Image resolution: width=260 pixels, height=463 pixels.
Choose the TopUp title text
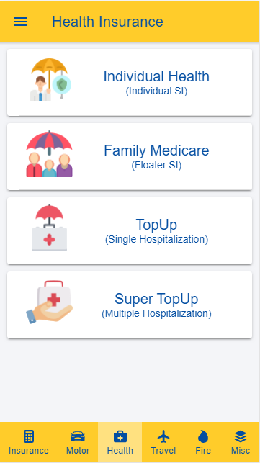coord(156,225)
